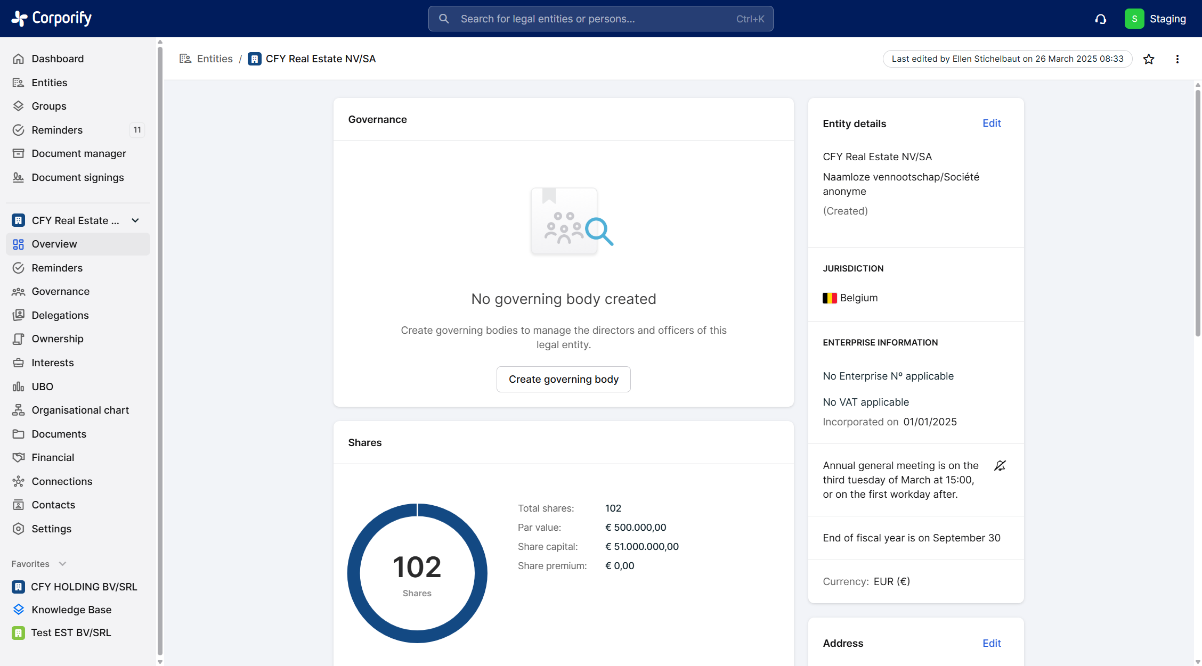Collapse the Favorites list
The height and width of the screenshot is (666, 1202).
coord(62,564)
